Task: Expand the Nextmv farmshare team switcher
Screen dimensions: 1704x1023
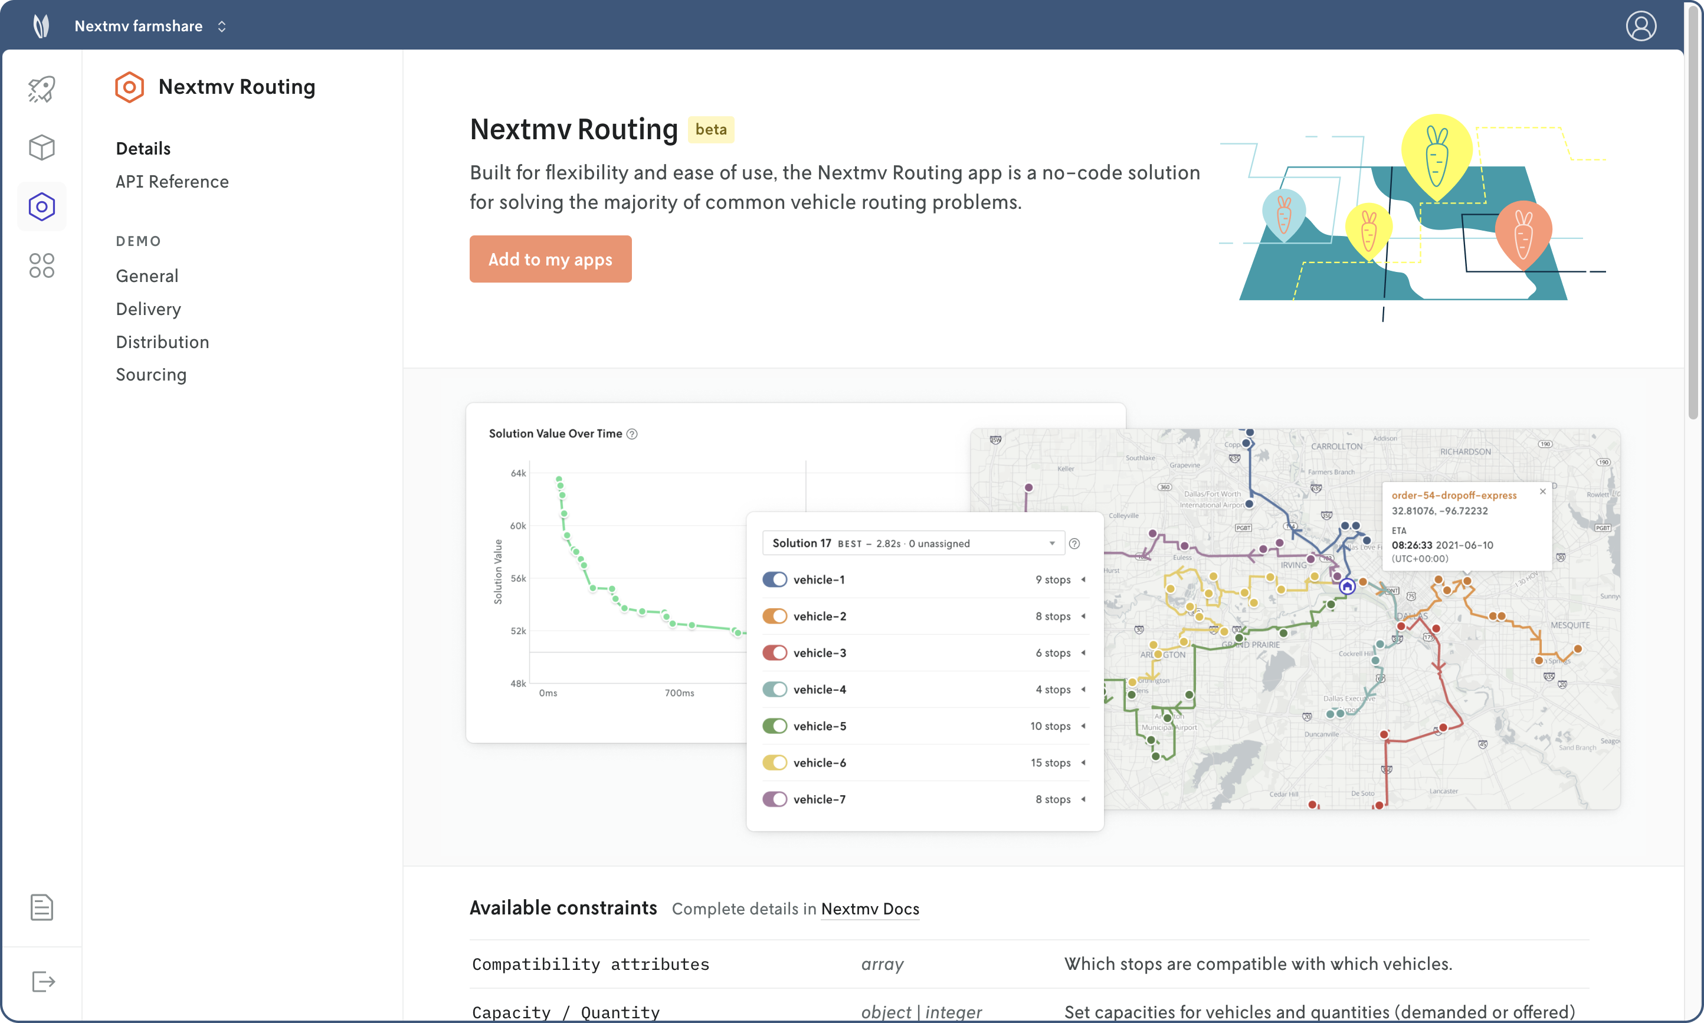Action: (x=222, y=26)
